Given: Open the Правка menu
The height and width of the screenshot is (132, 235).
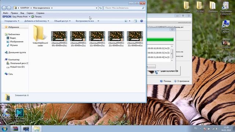Looking at the screenshot, I should (14, 13).
